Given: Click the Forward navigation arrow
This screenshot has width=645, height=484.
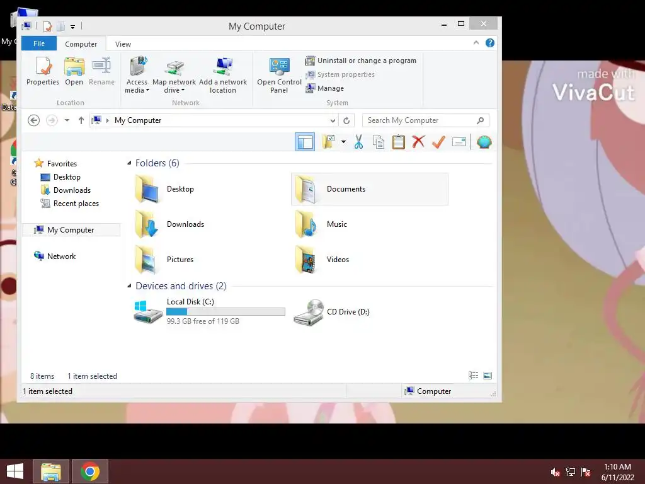Looking at the screenshot, I should 52,120.
